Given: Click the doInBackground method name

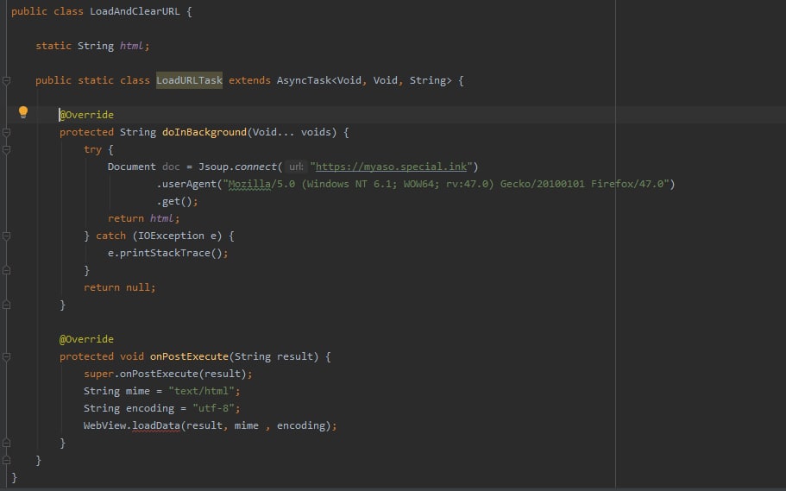Looking at the screenshot, I should click(x=204, y=132).
